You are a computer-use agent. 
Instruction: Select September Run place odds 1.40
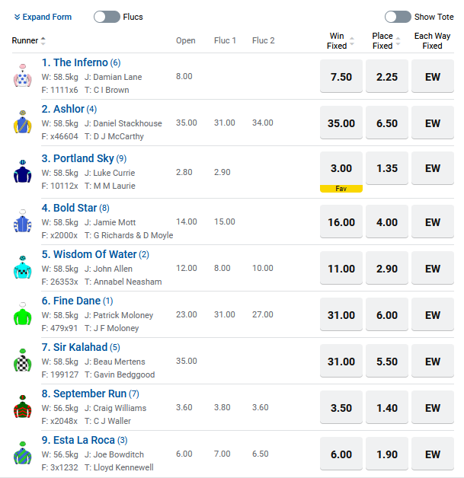386,408
